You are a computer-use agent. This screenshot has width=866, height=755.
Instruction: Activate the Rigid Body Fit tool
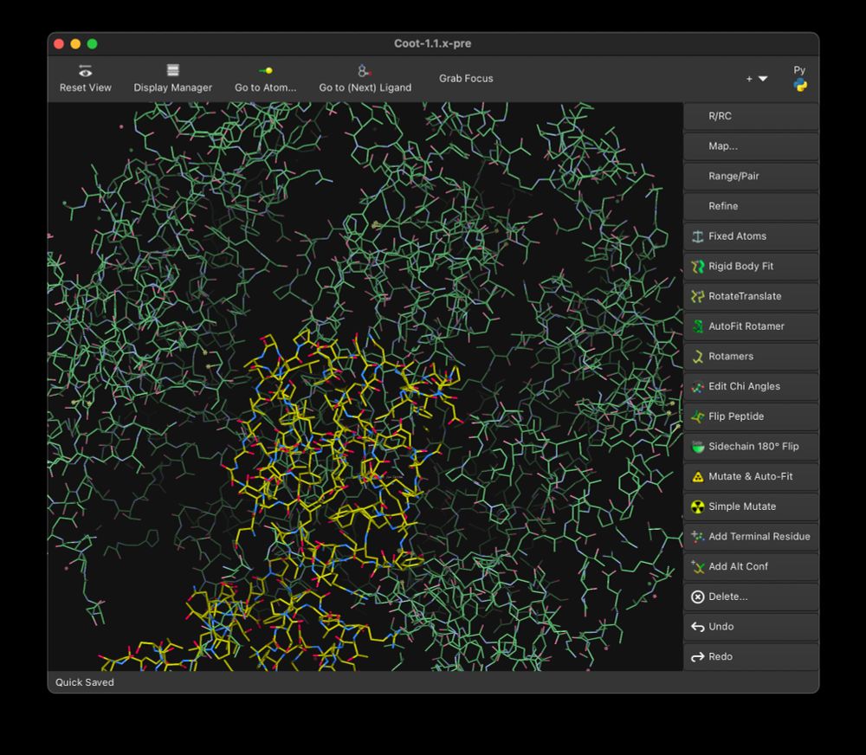pos(751,266)
